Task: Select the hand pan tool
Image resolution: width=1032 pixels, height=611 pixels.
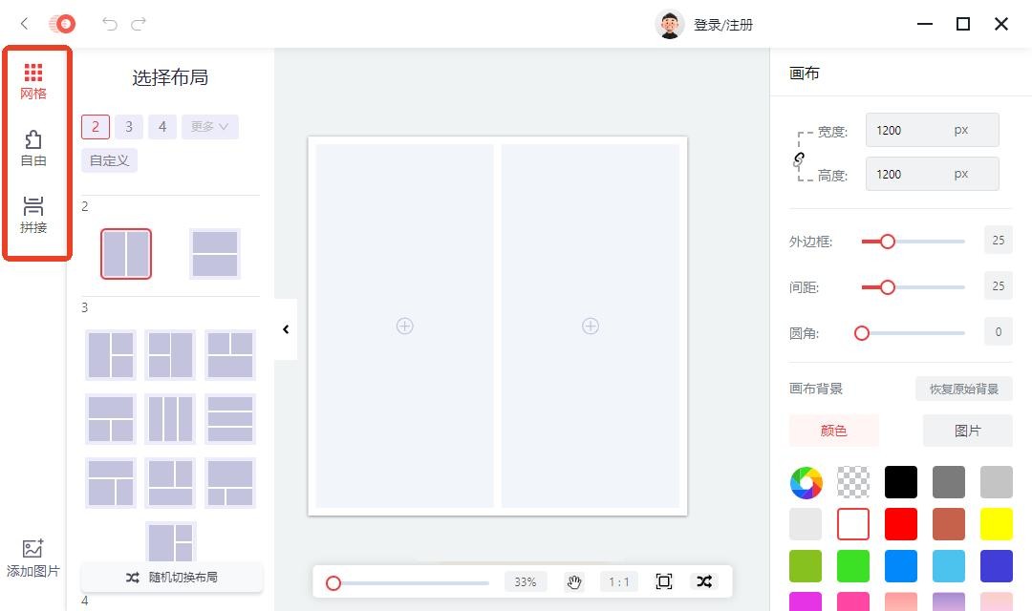Action: [x=573, y=581]
